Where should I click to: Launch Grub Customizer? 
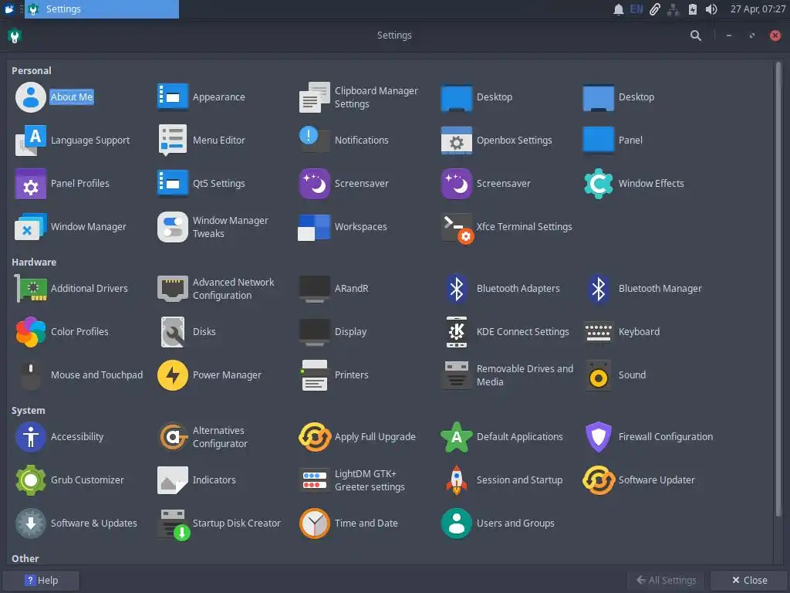click(x=69, y=480)
